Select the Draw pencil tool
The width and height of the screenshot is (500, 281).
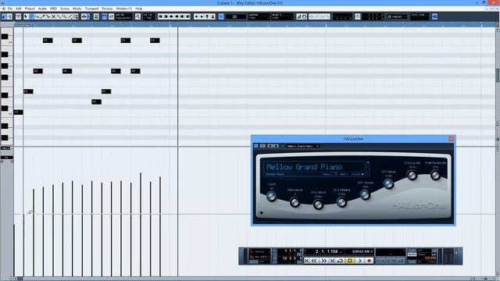tap(31, 16)
